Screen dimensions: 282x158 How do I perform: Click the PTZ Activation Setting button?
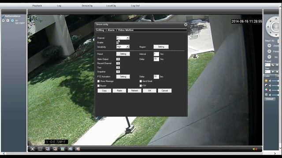pos(123,76)
